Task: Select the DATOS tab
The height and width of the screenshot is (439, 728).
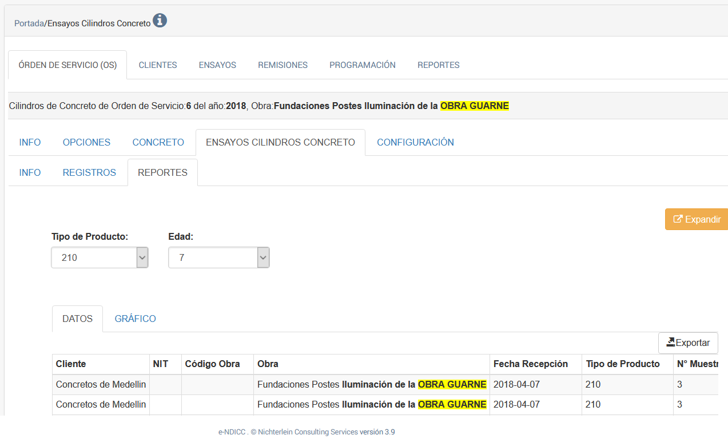Action: [x=77, y=319]
